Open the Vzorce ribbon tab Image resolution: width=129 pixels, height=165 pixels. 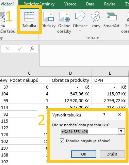coord(70,4)
